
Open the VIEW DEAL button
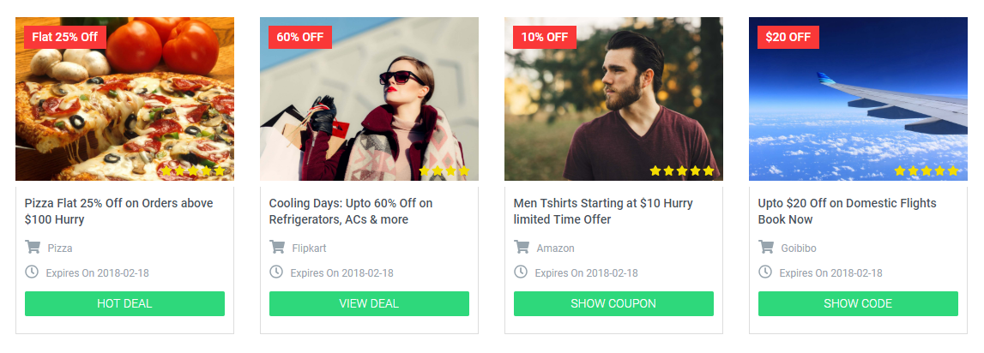(369, 303)
